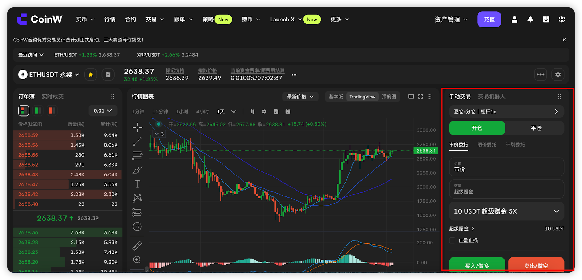The image size is (582, 280).
Task: Open the notifications bell
Action: [x=530, y=19]
